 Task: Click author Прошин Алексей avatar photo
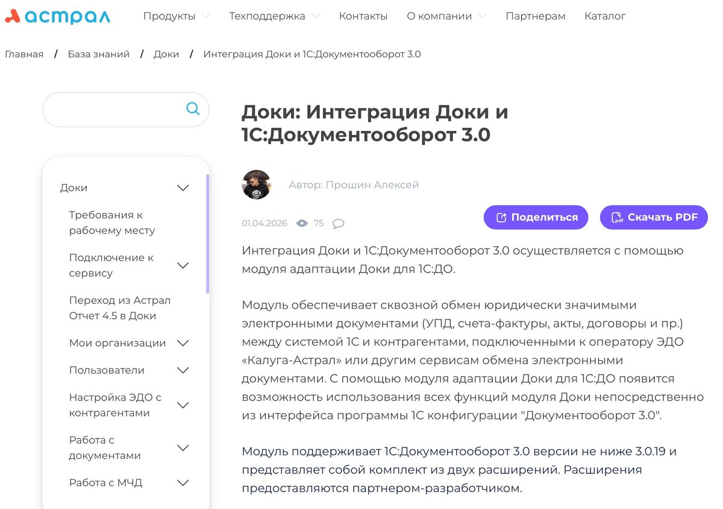tap(256, 185)
